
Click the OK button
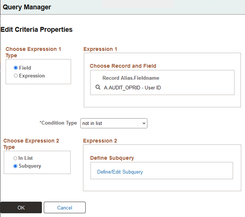coord(21,208)
